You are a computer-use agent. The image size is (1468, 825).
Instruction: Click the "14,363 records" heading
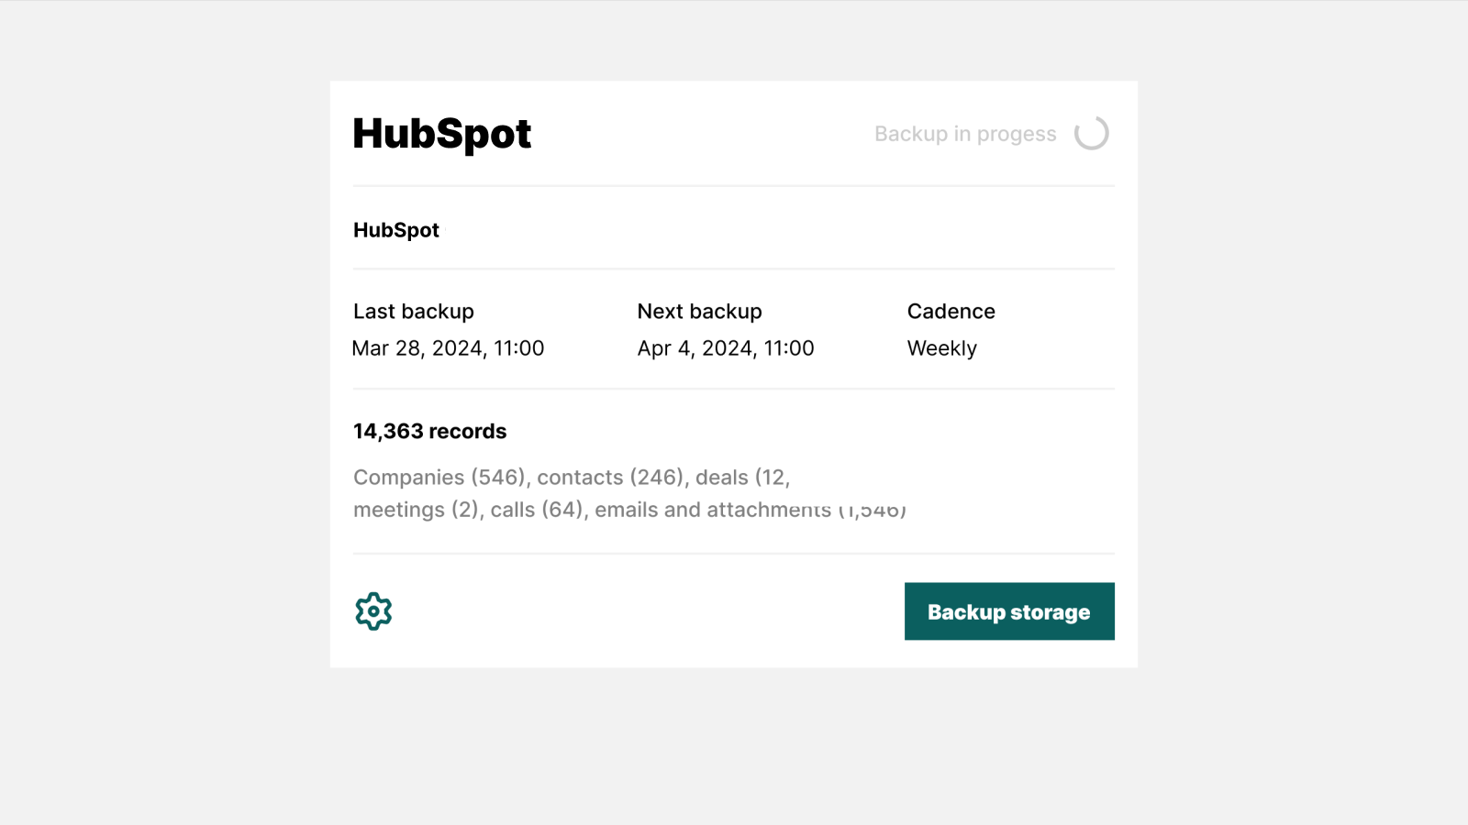[429, 432]
